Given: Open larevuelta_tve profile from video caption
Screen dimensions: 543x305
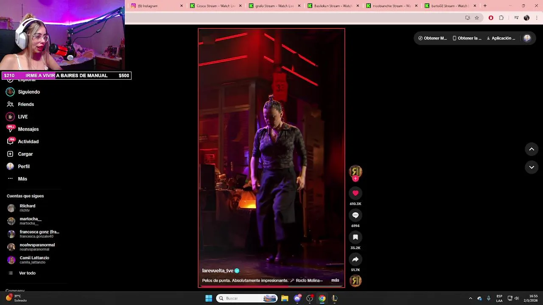Looking at the screenshot, I should click(218, 271).
